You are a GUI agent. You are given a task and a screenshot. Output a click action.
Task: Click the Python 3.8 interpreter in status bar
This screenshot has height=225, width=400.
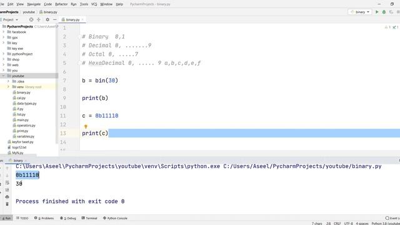tap(386, 224)
